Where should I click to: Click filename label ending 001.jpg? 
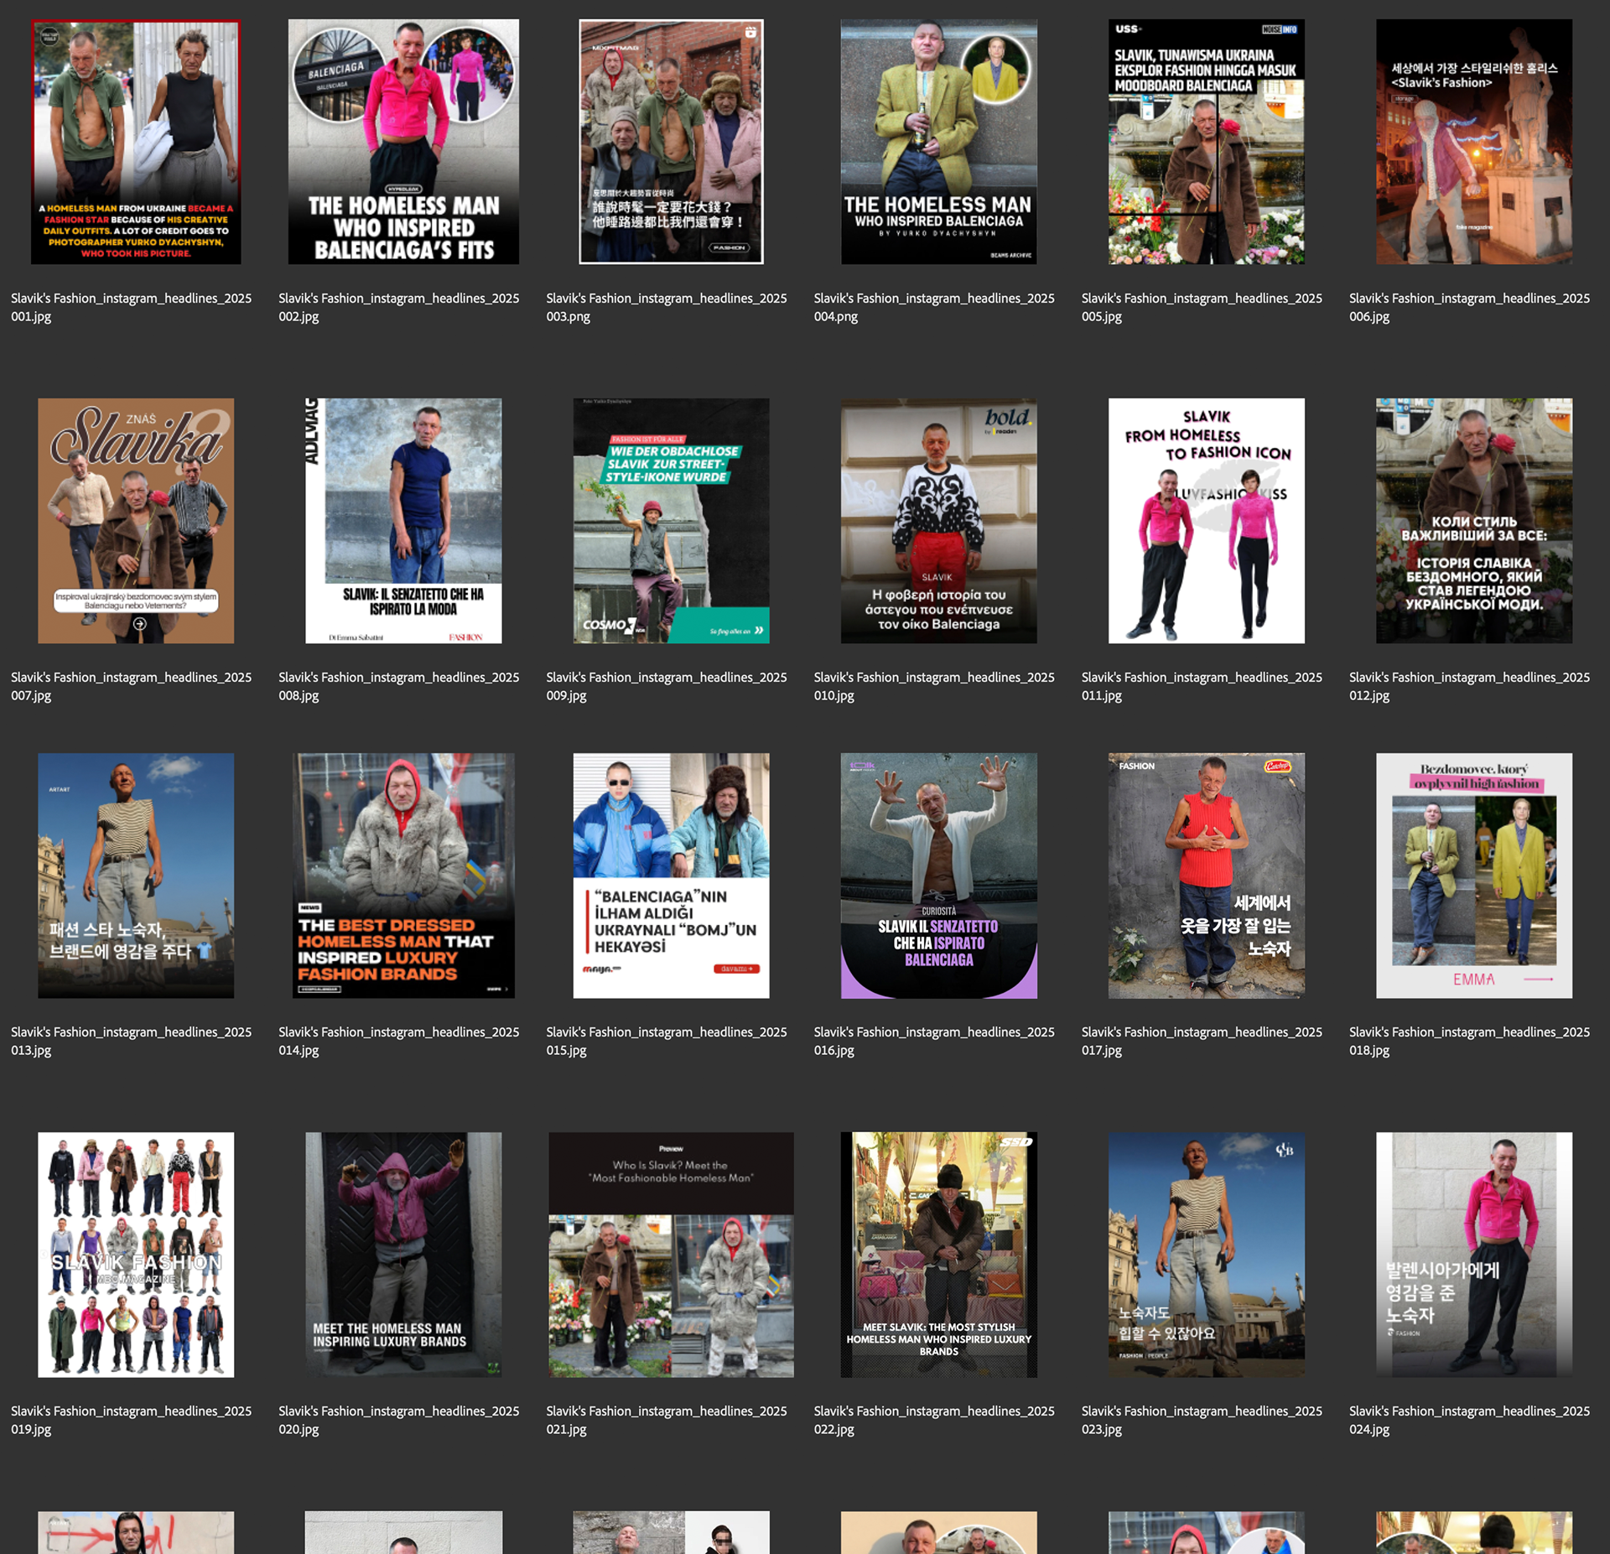pos(131,307)
